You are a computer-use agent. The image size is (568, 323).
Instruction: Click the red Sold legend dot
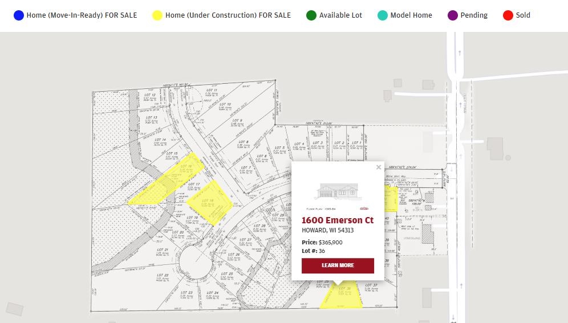508,15
